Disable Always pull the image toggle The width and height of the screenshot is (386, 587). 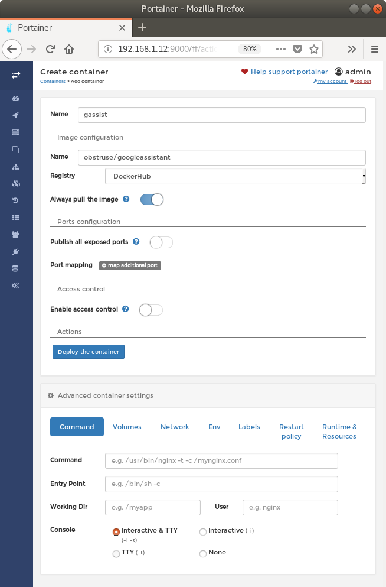[152, 200]
